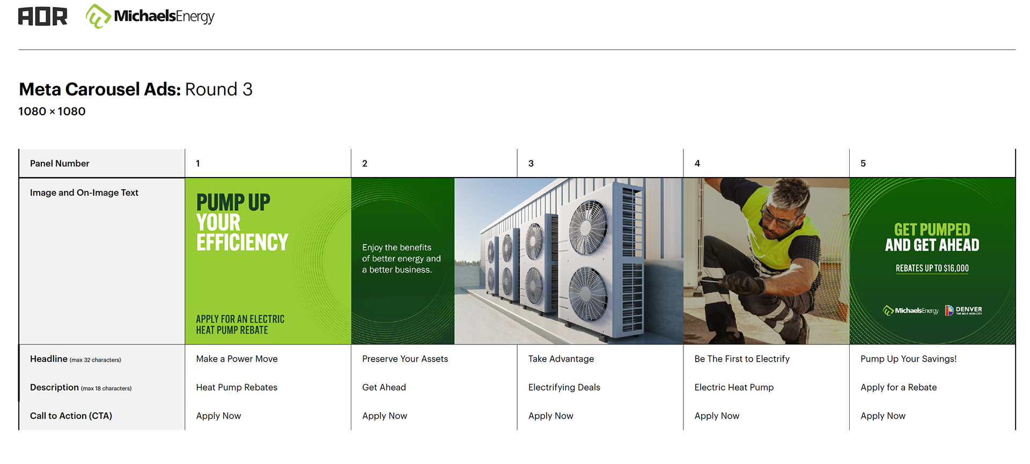Click the 'Make a Power Move' headline

pyautogui.click(x=237, y=359)
